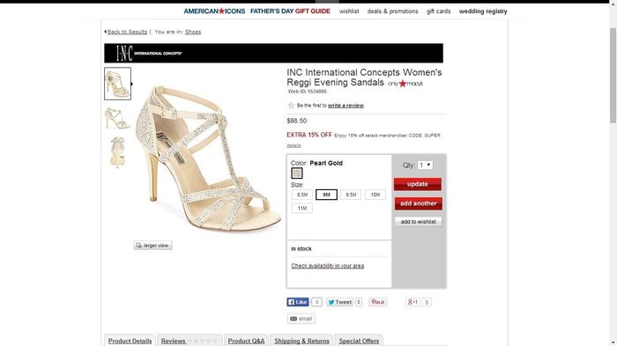Switch to the Special Offers tab

pyautogui.click(x=359, y=341)
